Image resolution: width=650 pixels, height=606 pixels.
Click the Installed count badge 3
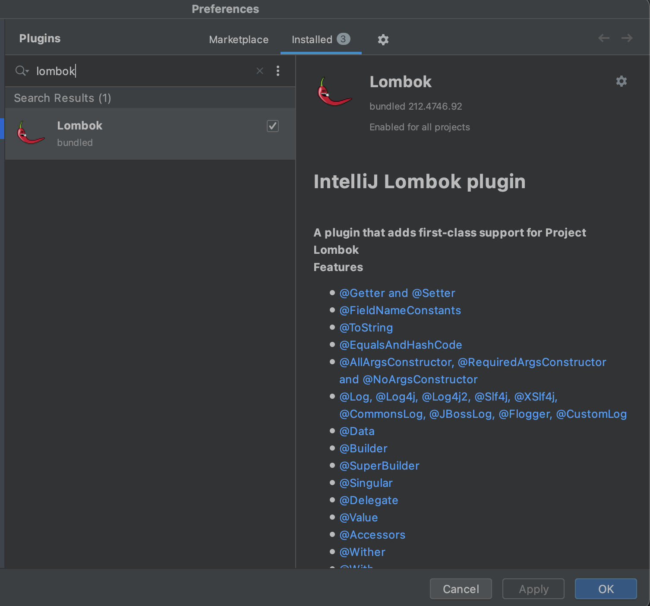(x=344, y=39)
